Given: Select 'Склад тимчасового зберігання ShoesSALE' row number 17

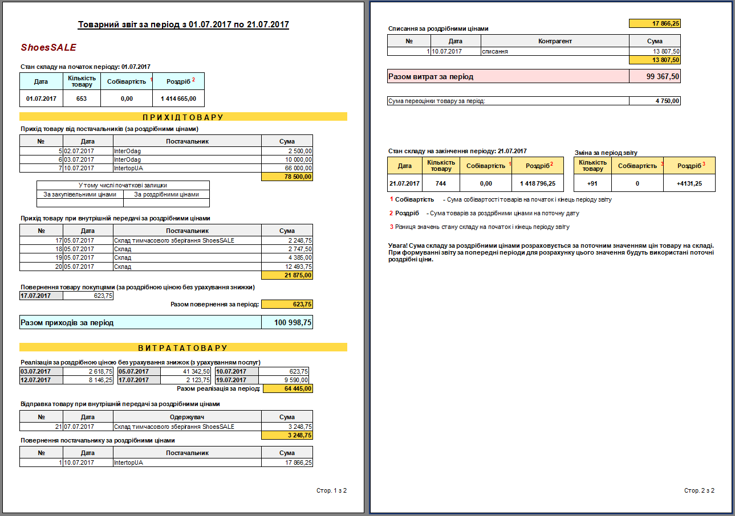Looking at the screenshot, I should pos(165,240).
